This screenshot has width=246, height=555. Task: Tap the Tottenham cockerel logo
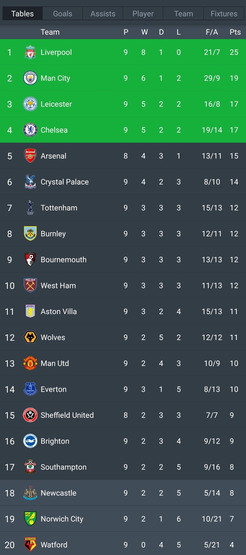pos(30,208)
